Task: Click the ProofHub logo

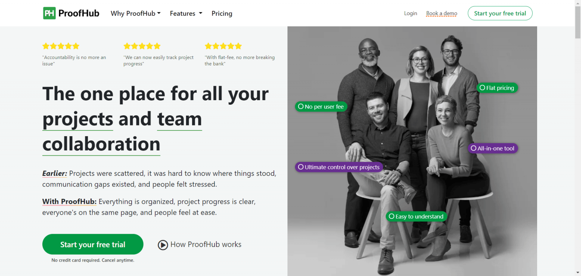Action: pos(71,13)
